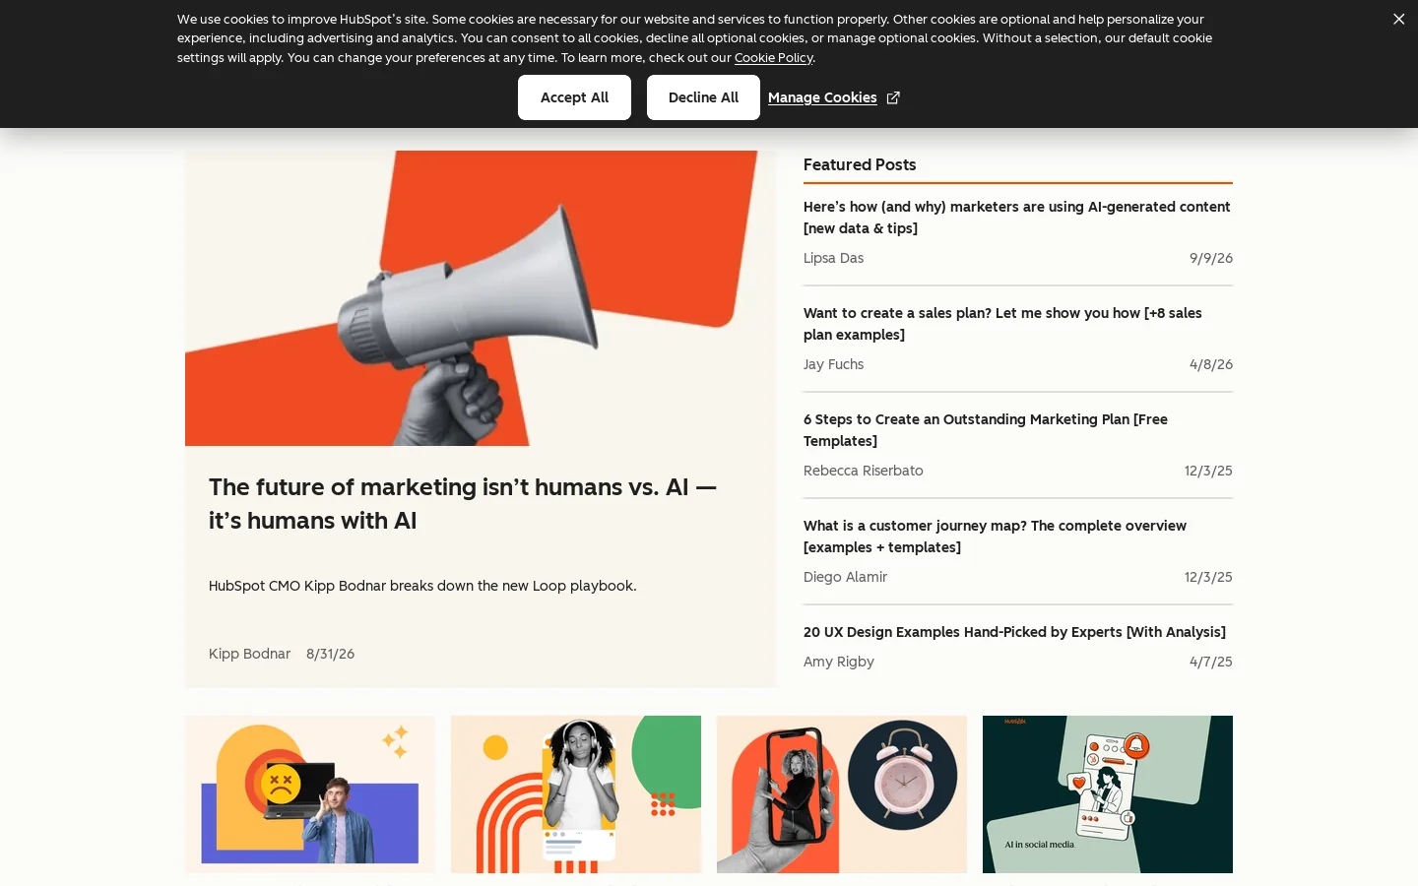
Task: Click the 'Featured Posts' heading
Action: tap(860, 164)
